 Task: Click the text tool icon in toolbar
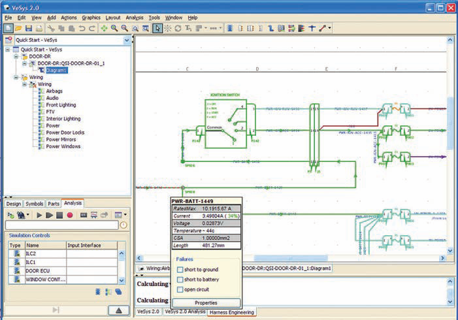[188, 28]
